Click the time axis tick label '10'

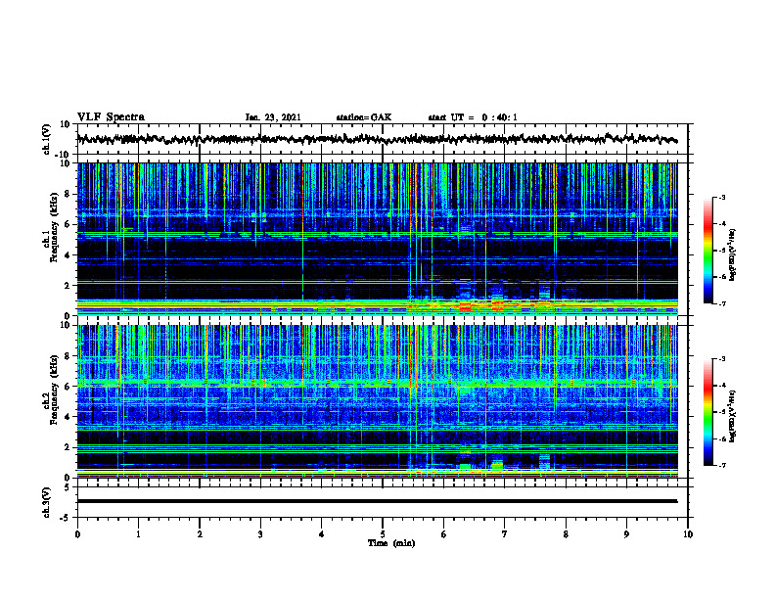click(688, 534)
